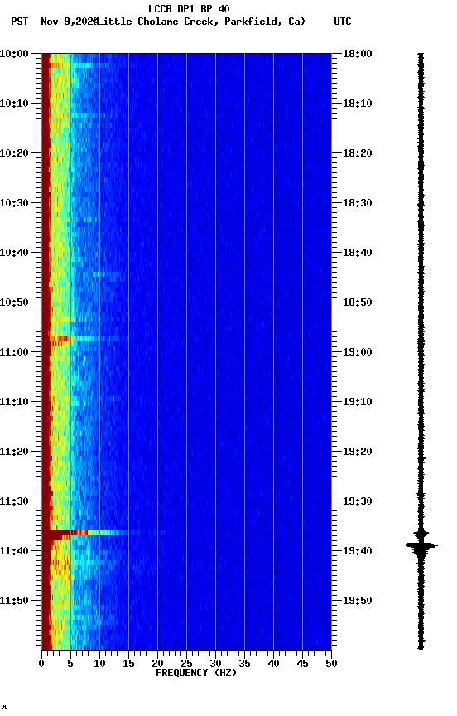457x716 pixels.
Task: Click the '50' frequency axis label
Action: (332, 664)
